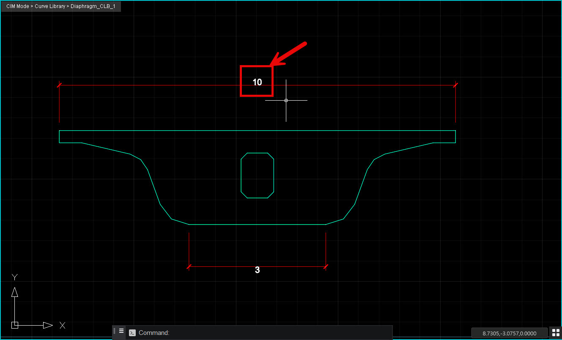The height and width of the screenshot is (340, 562).
Task: Open the command line hamburger menu
Action: (121, 331)
